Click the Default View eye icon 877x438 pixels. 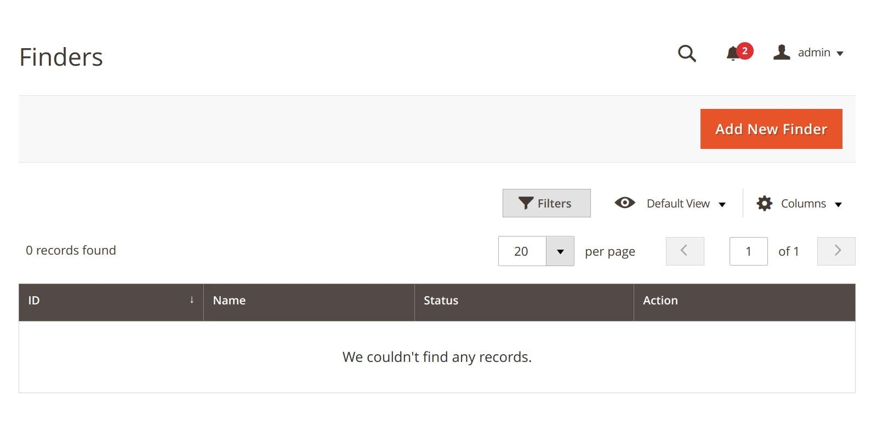pos(624,203)
